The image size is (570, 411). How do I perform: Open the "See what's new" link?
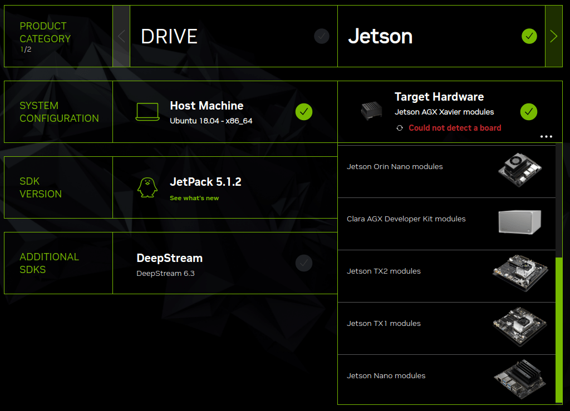(194, 197)
